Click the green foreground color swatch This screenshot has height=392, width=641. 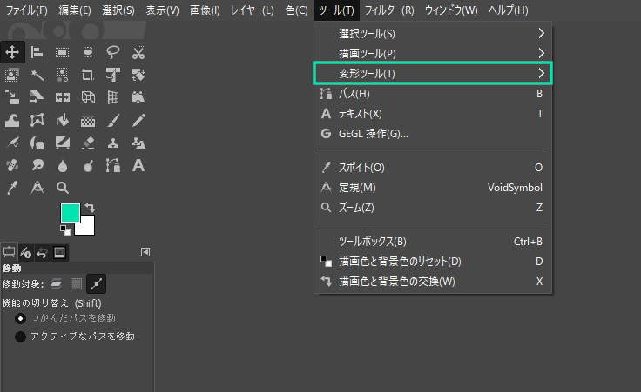tap(71, 213)
